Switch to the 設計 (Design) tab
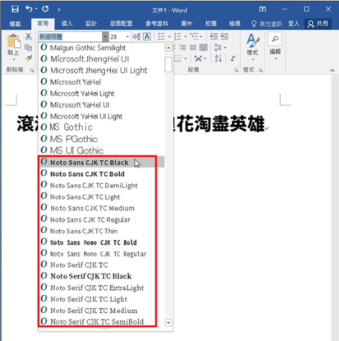The height and width of the screenshot is (341, 339). pos(91,23)
